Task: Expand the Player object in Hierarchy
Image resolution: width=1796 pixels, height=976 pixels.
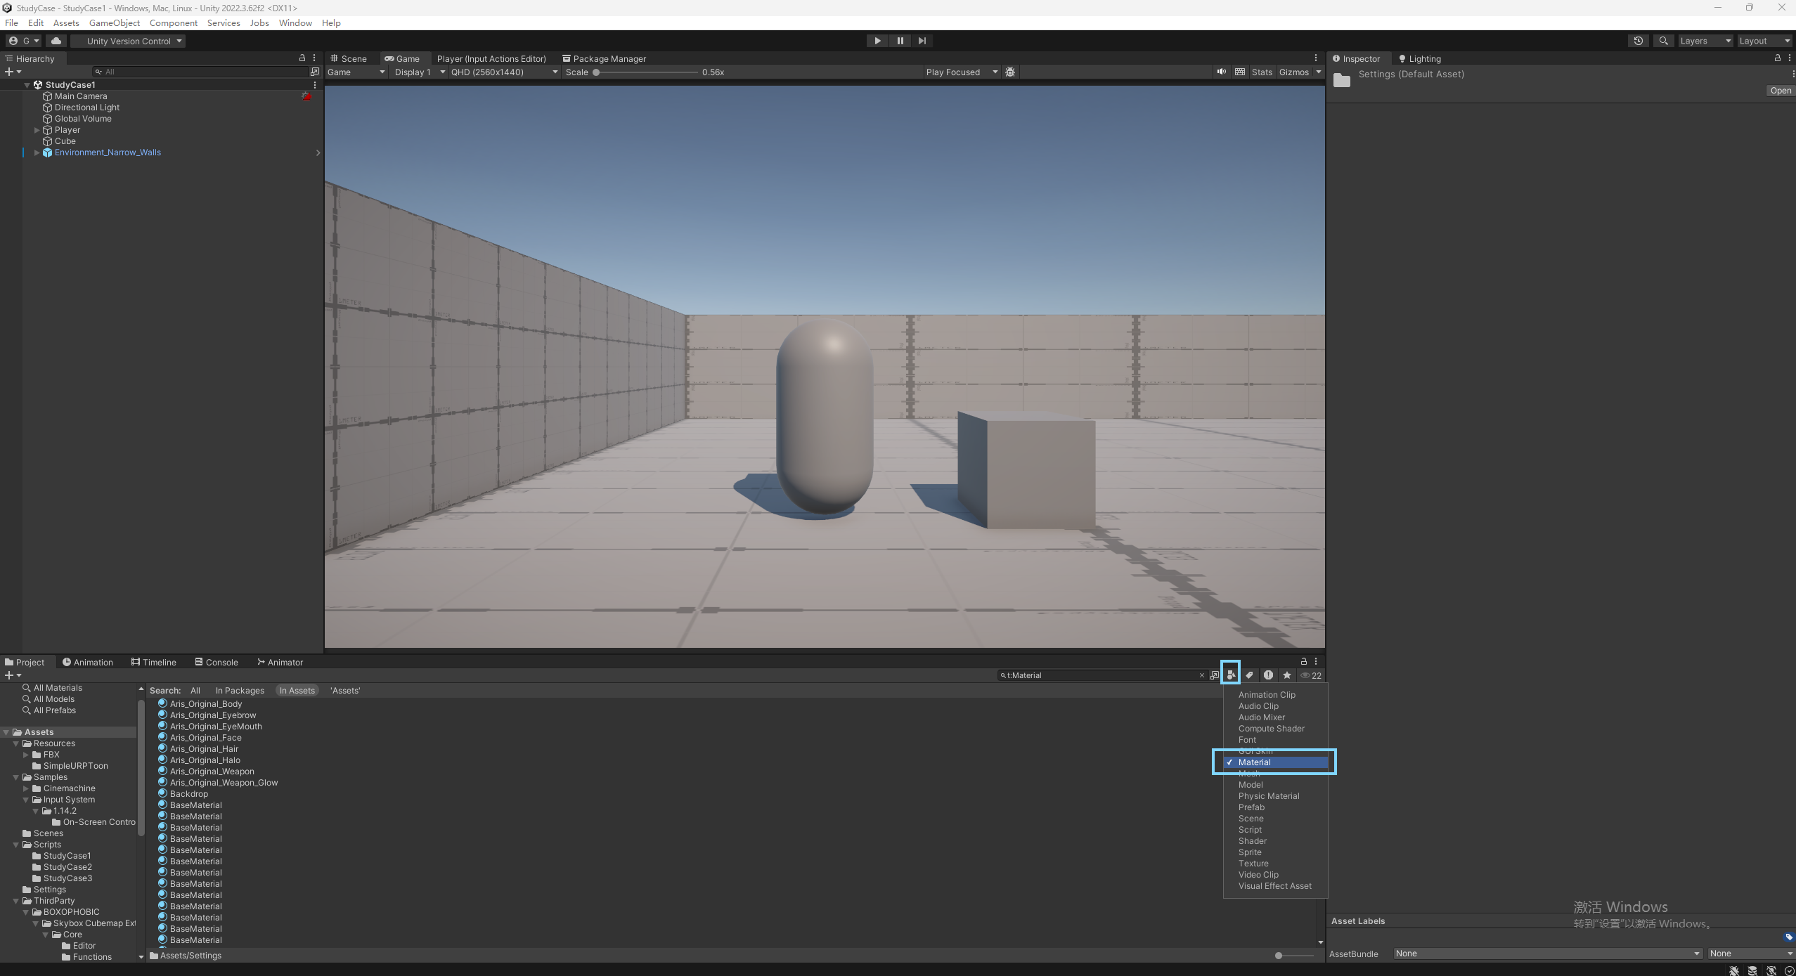Action: 37,130
